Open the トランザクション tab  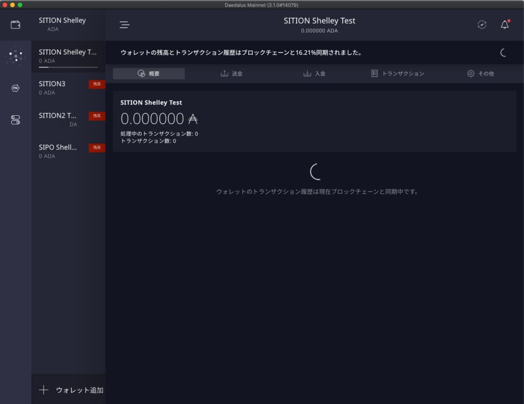(398, 74)
